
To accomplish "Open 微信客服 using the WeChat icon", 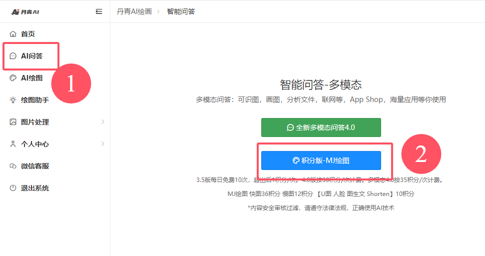I will (x=13, y=166).
